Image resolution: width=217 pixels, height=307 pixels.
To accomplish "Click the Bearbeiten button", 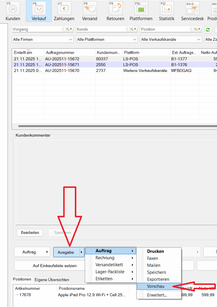I will coord(30,232).
